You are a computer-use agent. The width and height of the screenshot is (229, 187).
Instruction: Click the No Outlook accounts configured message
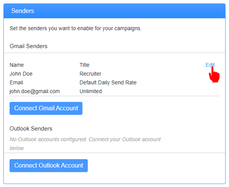(85, 144)
